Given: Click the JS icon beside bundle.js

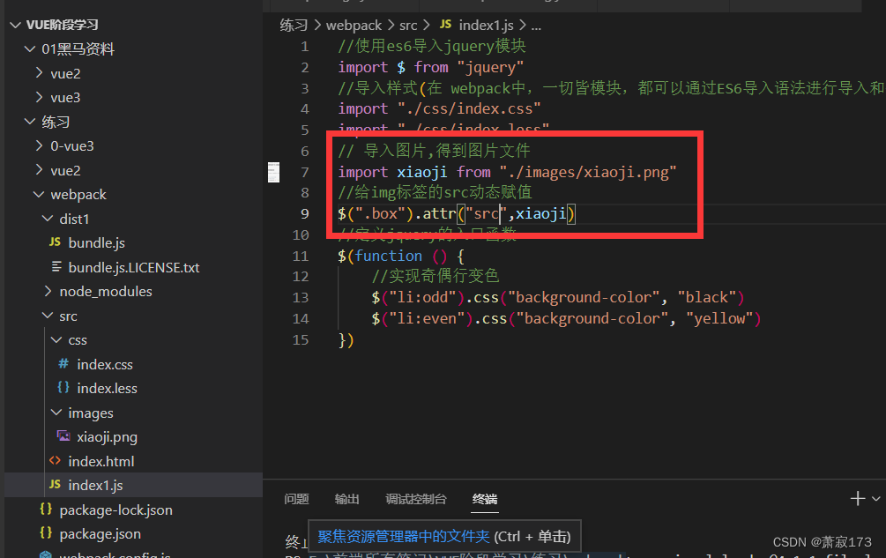Looking at the screenshot, I should 55,242.
